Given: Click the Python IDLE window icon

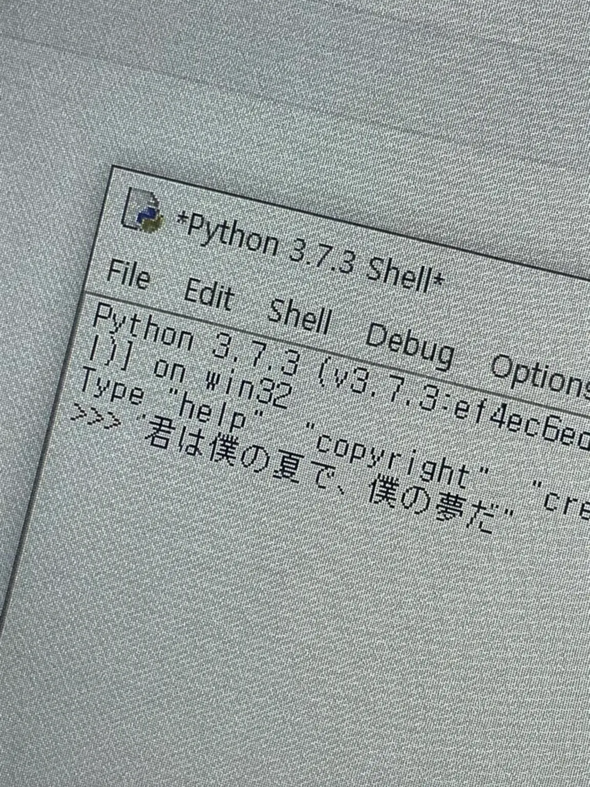Looking at the screenshot, I should (x=142, y=210).
